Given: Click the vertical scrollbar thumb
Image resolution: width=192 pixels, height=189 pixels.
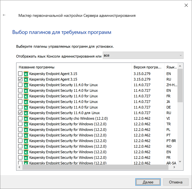Looking at the screenshot, I should (x=180, y=85).
